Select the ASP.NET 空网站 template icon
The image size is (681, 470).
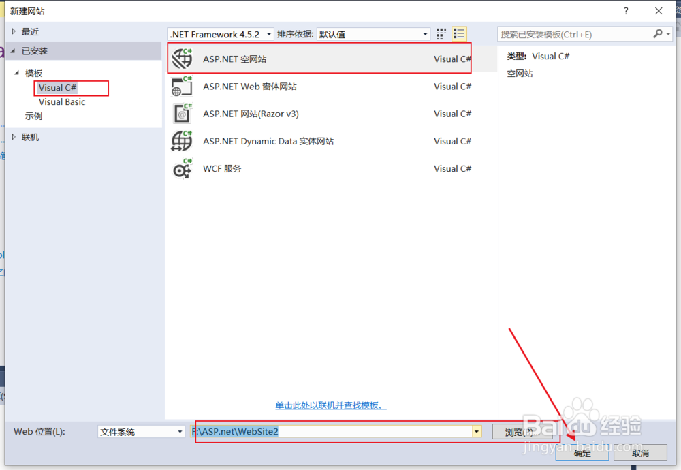click(x=182, y=59)
